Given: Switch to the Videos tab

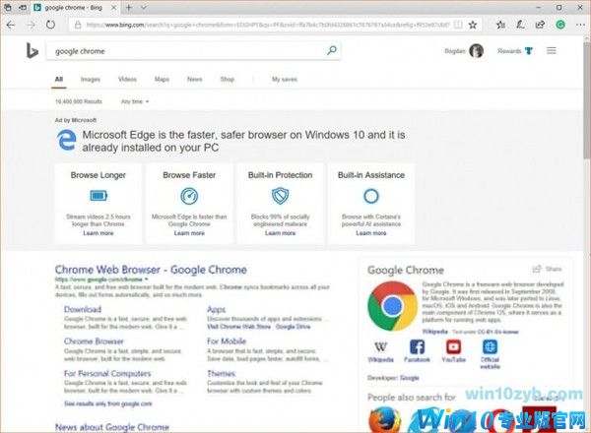Looking at the screenshot, I should pyautogui.click(x=127, y=79).
